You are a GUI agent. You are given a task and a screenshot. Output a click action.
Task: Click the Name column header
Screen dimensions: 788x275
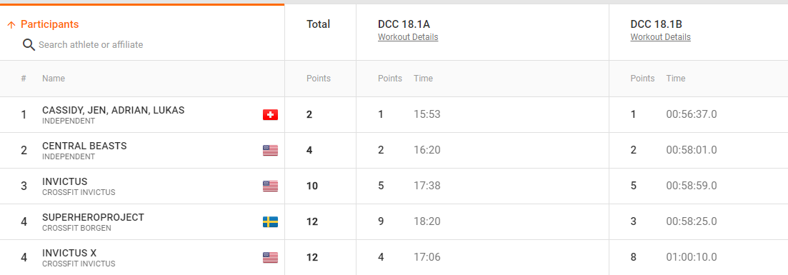[54, 79]
